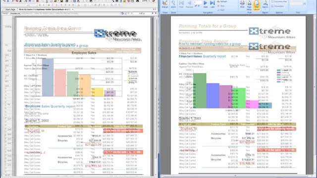Viewport: 317px width, 178px height.
Task: Click the refresh icon in left preview bar
Action: point(122,13)
